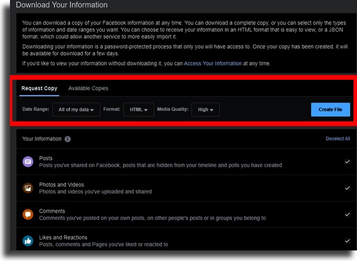Open the Date Range dropdown
Viewport: 357px width, 261px height.
[76, 110]
